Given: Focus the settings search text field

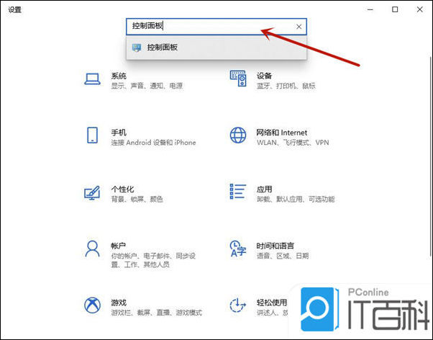Looking at the screenshot, I should 209,27.
